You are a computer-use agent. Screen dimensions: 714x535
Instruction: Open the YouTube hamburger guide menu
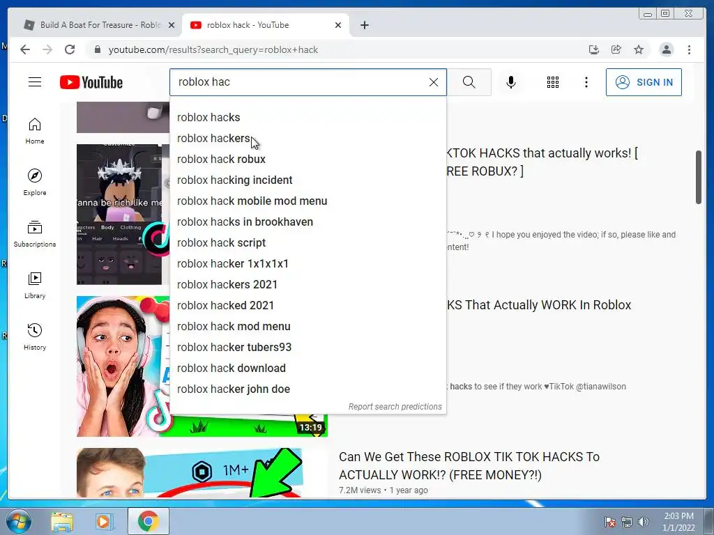point(35,82)
